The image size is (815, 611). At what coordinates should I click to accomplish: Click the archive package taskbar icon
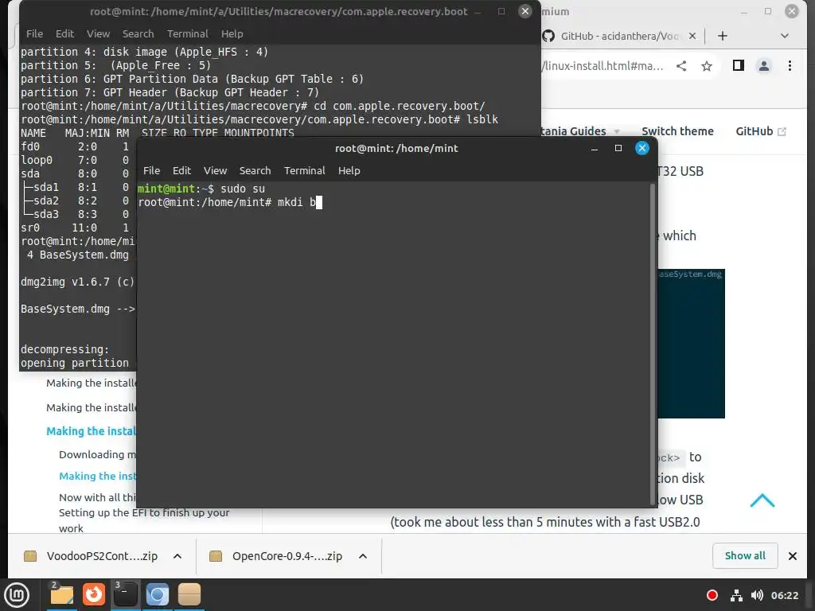189,594
